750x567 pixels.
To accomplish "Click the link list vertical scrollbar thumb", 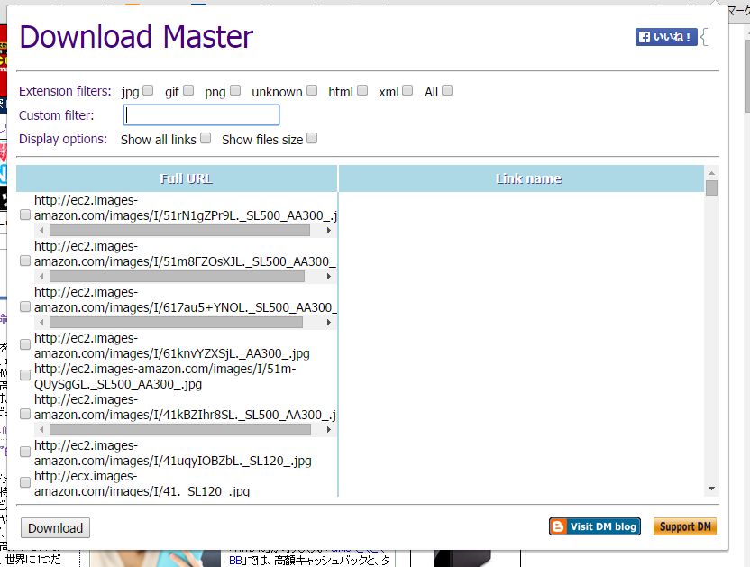I will pos(712,188).
